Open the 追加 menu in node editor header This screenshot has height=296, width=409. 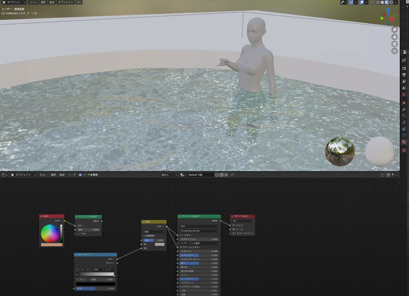(61, 175)
